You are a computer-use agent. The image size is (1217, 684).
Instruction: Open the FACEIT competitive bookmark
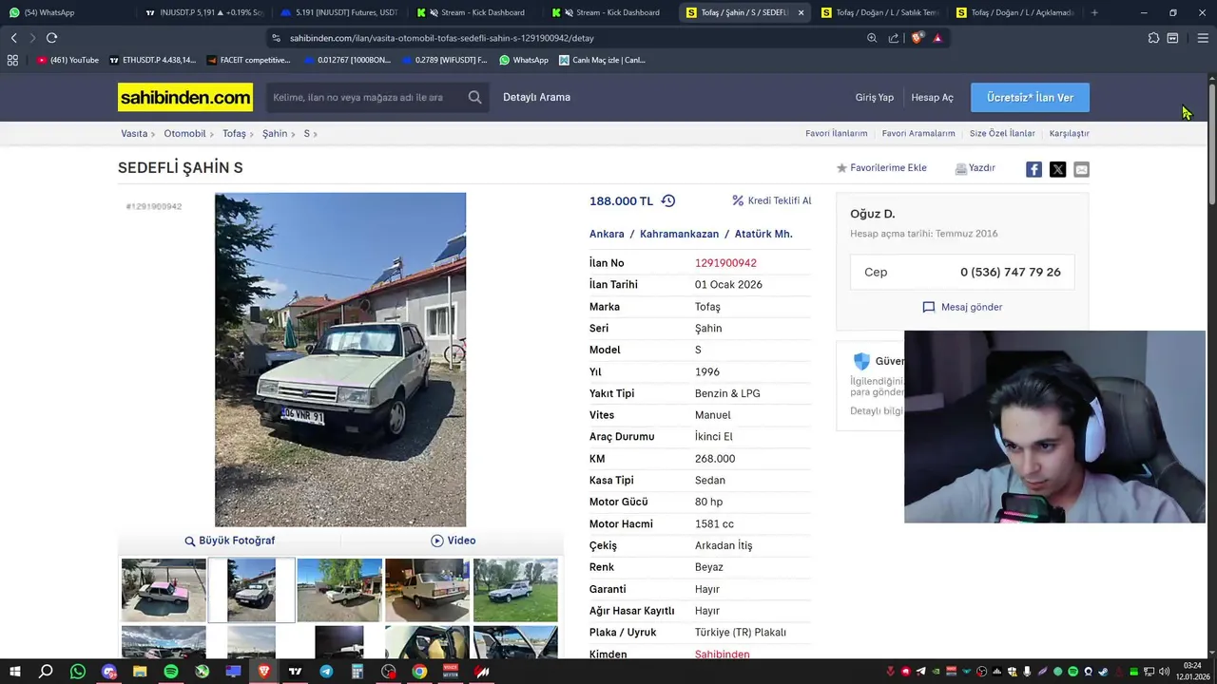coord(247,60)
